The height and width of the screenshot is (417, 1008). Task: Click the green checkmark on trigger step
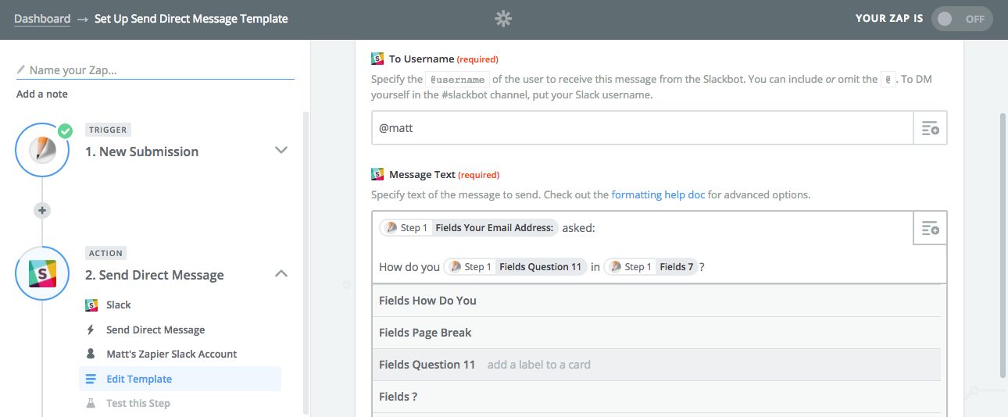tap(65, 131)
